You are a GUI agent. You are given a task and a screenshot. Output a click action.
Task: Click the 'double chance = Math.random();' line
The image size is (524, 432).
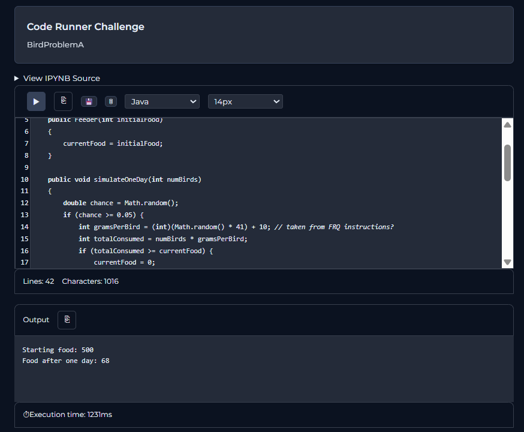pos(121,203)
